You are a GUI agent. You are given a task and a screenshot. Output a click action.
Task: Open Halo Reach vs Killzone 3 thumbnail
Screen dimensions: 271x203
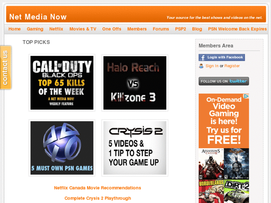coord(135,83)
